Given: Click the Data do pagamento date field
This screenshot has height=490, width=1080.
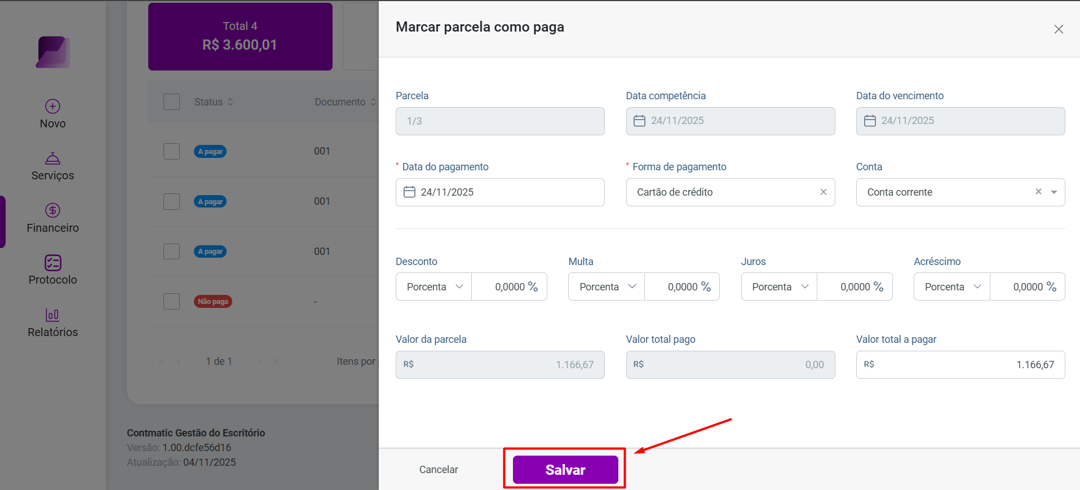Looking at the screenshot, I should point(500,192).
